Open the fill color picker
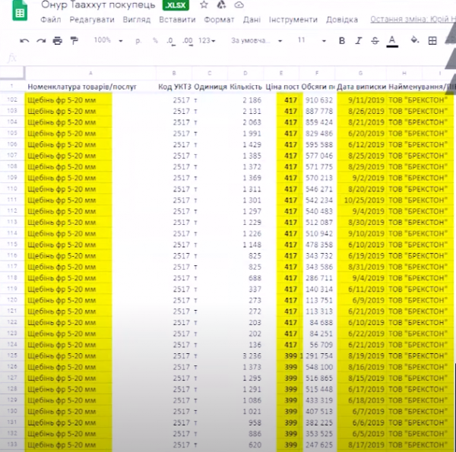This screenshot has height=452, width=456. (x=415, y=40)
